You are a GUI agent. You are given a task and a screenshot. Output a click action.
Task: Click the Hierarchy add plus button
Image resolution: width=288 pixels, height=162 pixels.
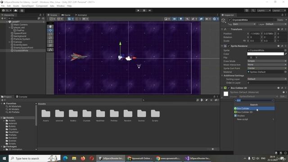(x=2, y=18)
